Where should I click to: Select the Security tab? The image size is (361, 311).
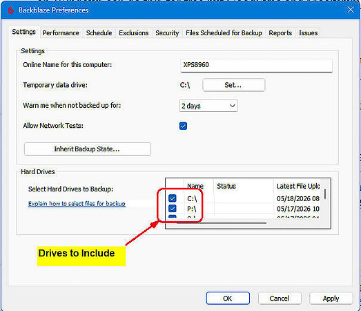point(167,33)
